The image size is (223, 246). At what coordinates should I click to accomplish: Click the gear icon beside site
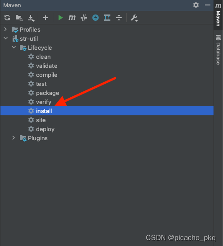[x=31, y=120]
